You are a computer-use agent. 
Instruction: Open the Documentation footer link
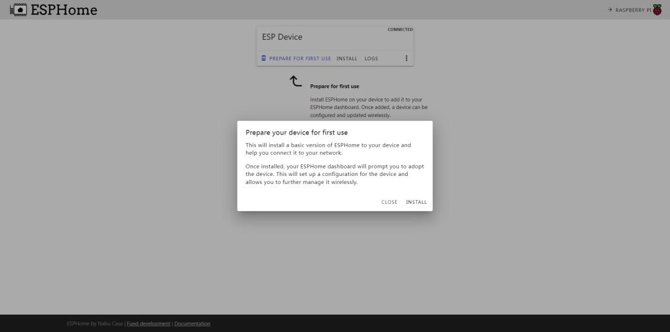coord(192,323)
